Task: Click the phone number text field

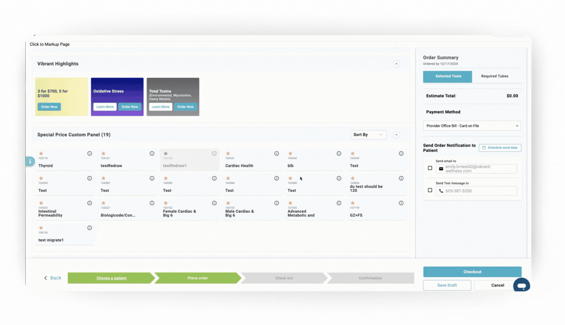Action: pyautogui.click(x=479, y=191)
